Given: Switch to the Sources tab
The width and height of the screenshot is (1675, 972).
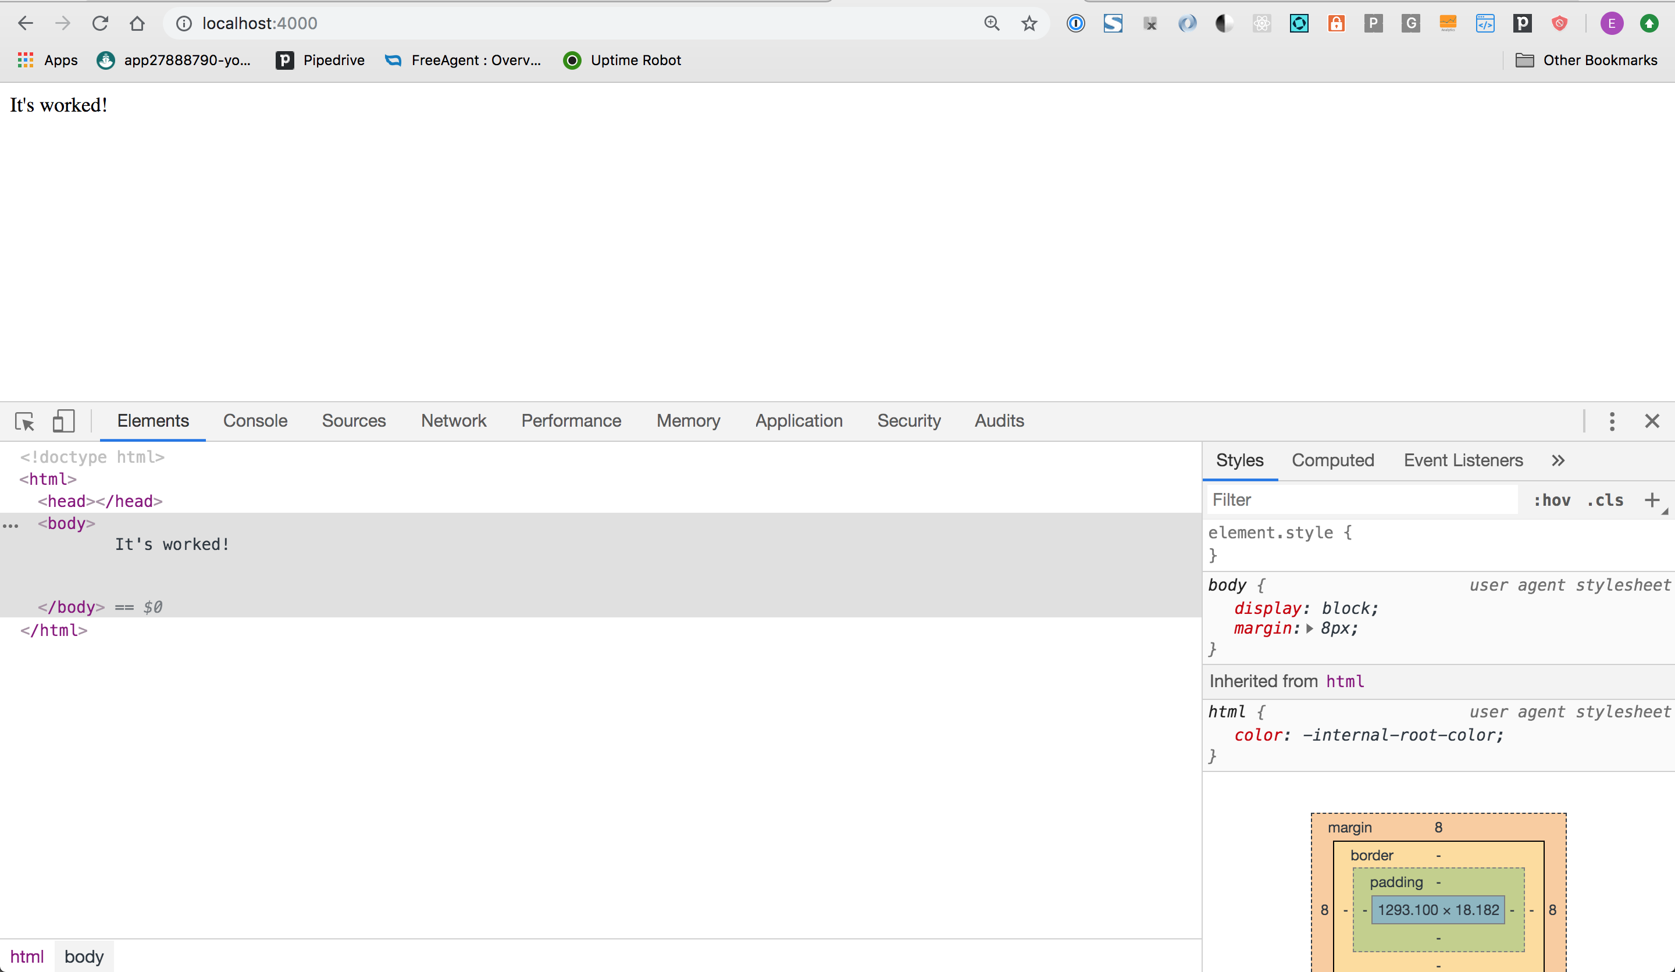Looking at the screenshot, I should point(354,420).
